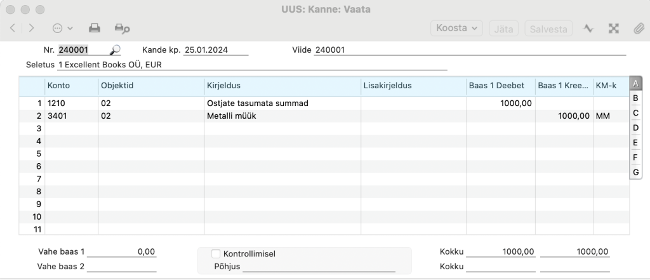Go to previous record arrow
The image size is (650, 280).
coord(13,28)
